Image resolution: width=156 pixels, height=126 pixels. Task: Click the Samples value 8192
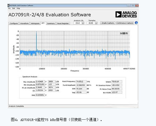pos(91,23)
